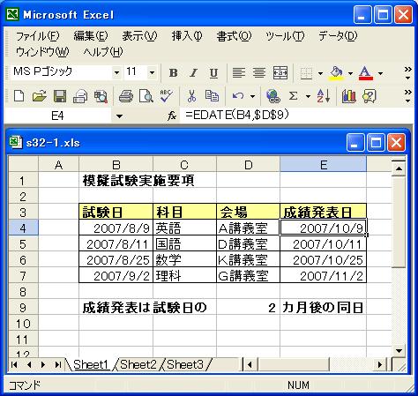Open the Name Box dropdown arrow
Image resolution: width=418 pixels, height=396 pixels.
pyautogui.click(x=119, y=116)
